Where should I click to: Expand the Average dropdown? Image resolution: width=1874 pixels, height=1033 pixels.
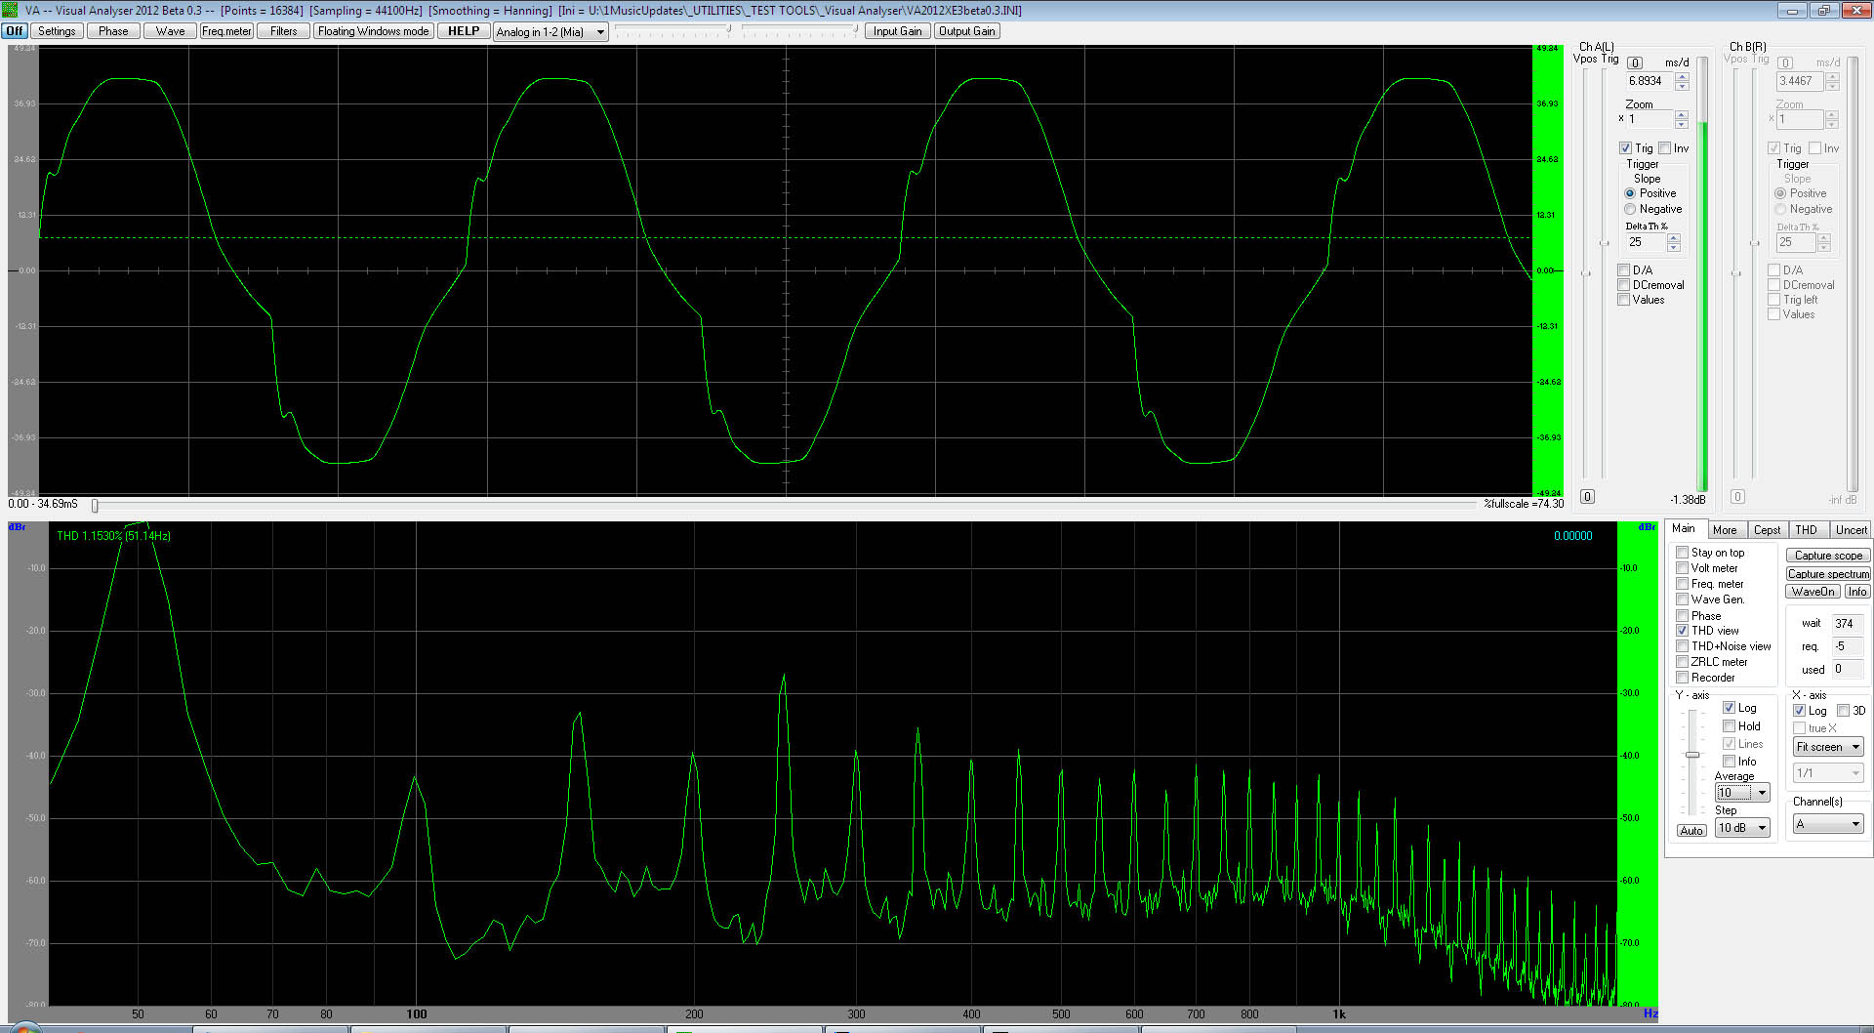pyautogui.click(x=1762, y=793)
